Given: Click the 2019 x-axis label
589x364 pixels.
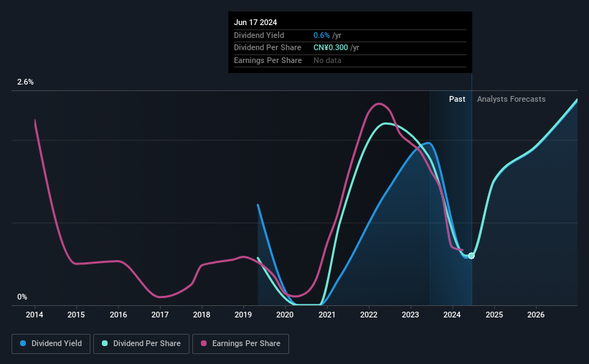Looking at the screenshot, I should (x=243, y=315).
